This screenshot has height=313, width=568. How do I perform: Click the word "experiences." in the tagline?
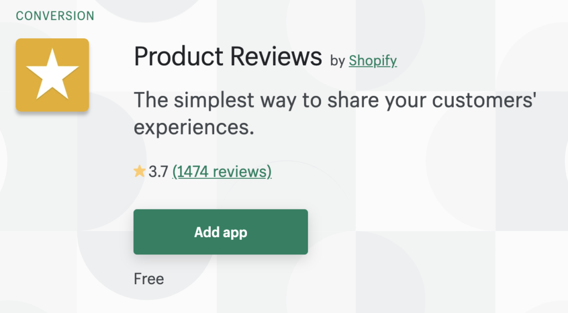pos(194,128)
